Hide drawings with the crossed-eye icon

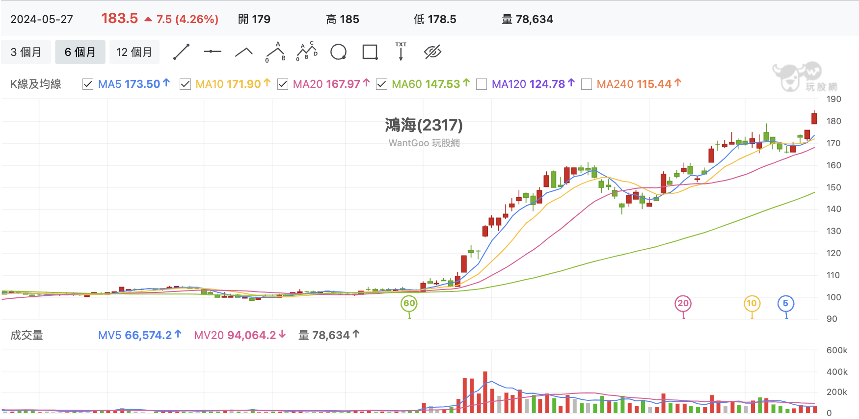click(432, 52)
